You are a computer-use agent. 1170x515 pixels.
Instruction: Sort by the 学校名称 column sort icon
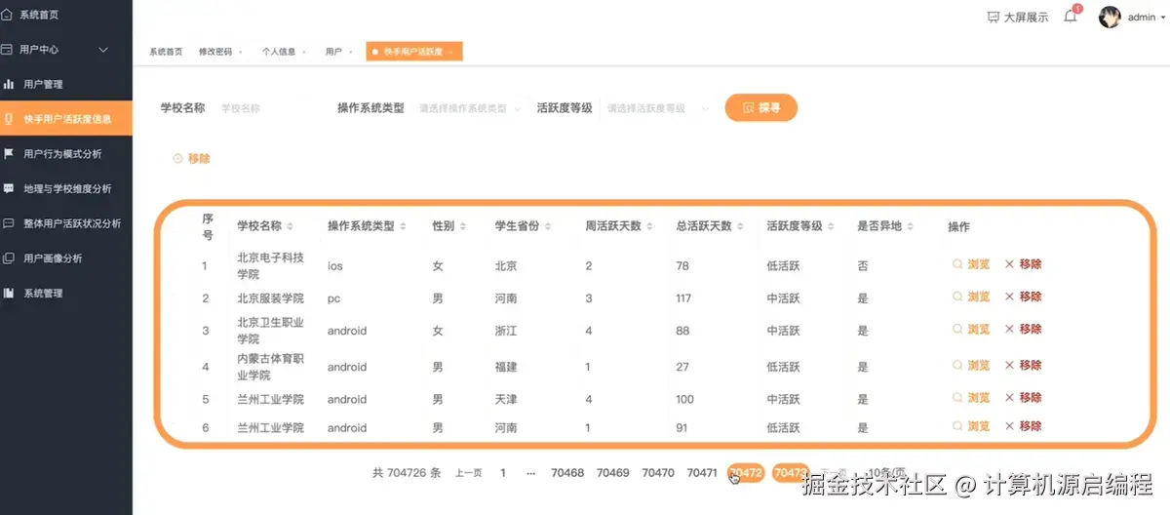(290, 226)
